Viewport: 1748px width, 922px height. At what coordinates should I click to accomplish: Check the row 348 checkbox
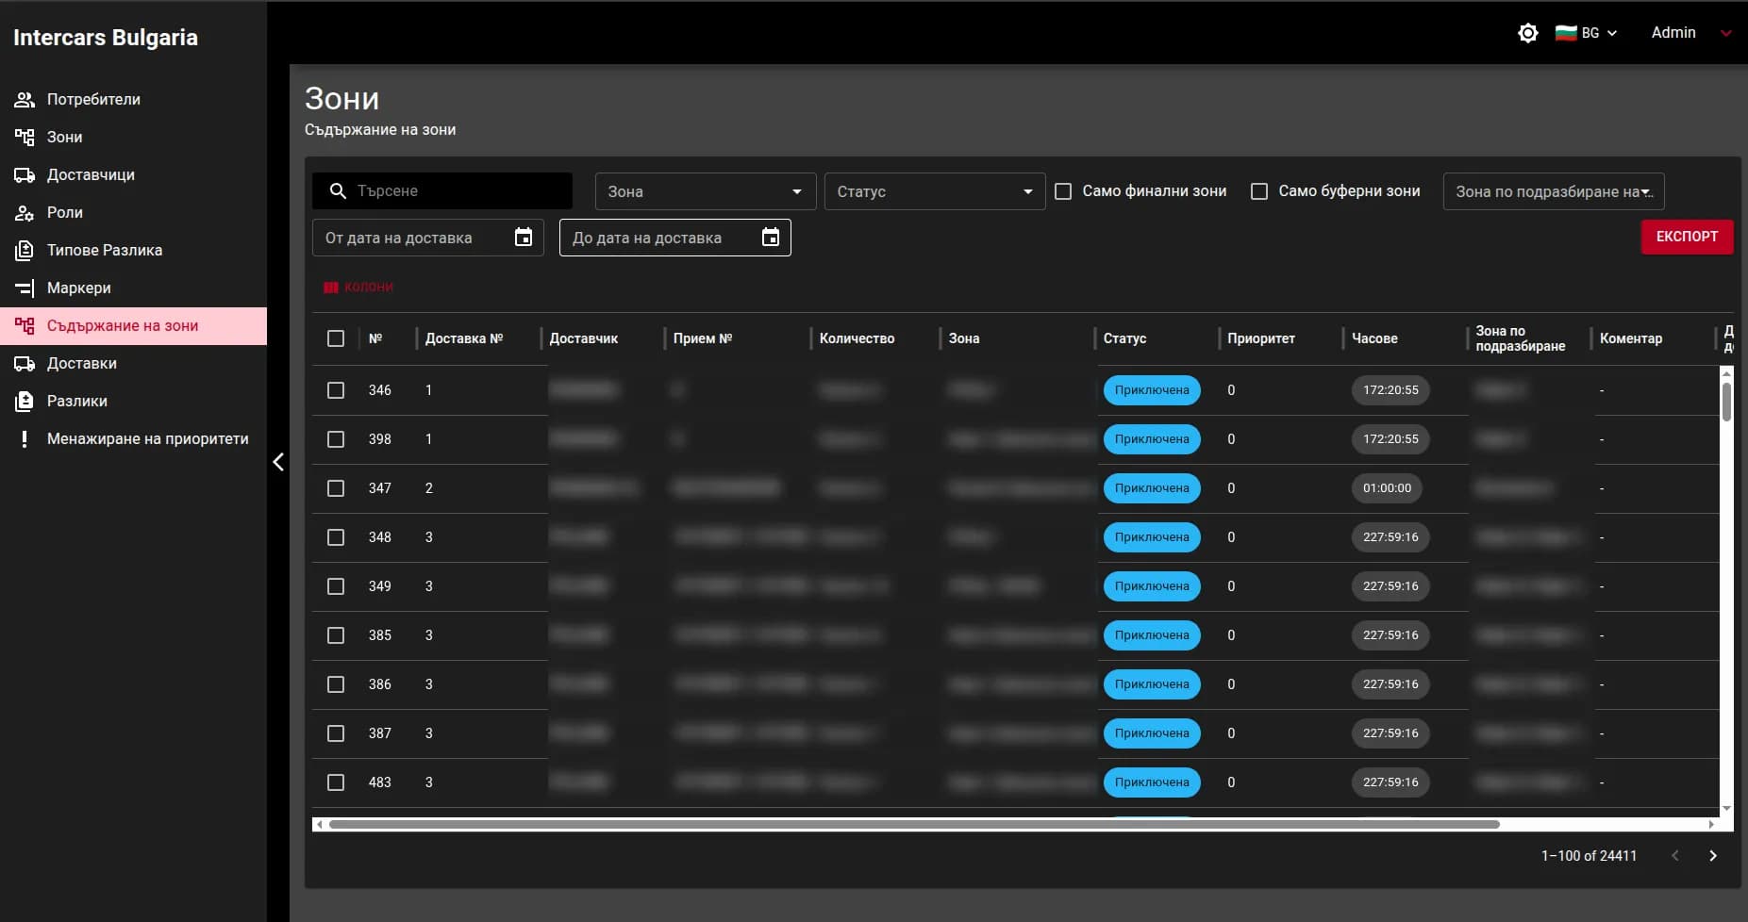coord(336,537)
